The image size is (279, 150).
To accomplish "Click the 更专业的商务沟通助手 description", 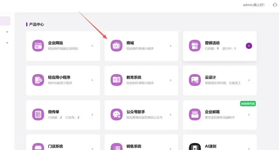I will click(x=220, y=117).
